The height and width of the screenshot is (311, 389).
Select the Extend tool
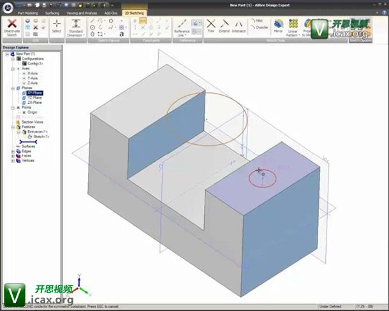pos(224,25)
